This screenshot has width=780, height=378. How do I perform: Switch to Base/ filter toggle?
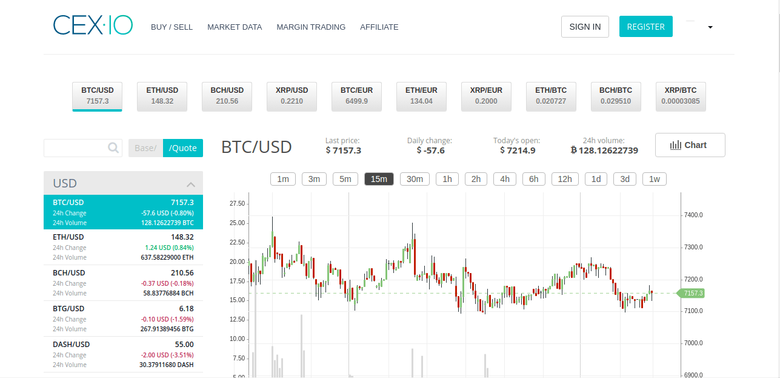[x=145, y=148]
